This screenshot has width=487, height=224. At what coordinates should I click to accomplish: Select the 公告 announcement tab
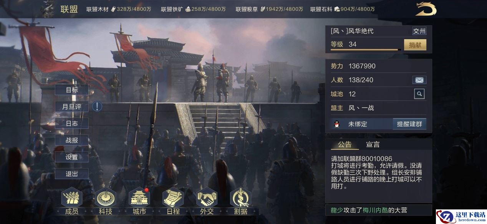tap(345, 145)
